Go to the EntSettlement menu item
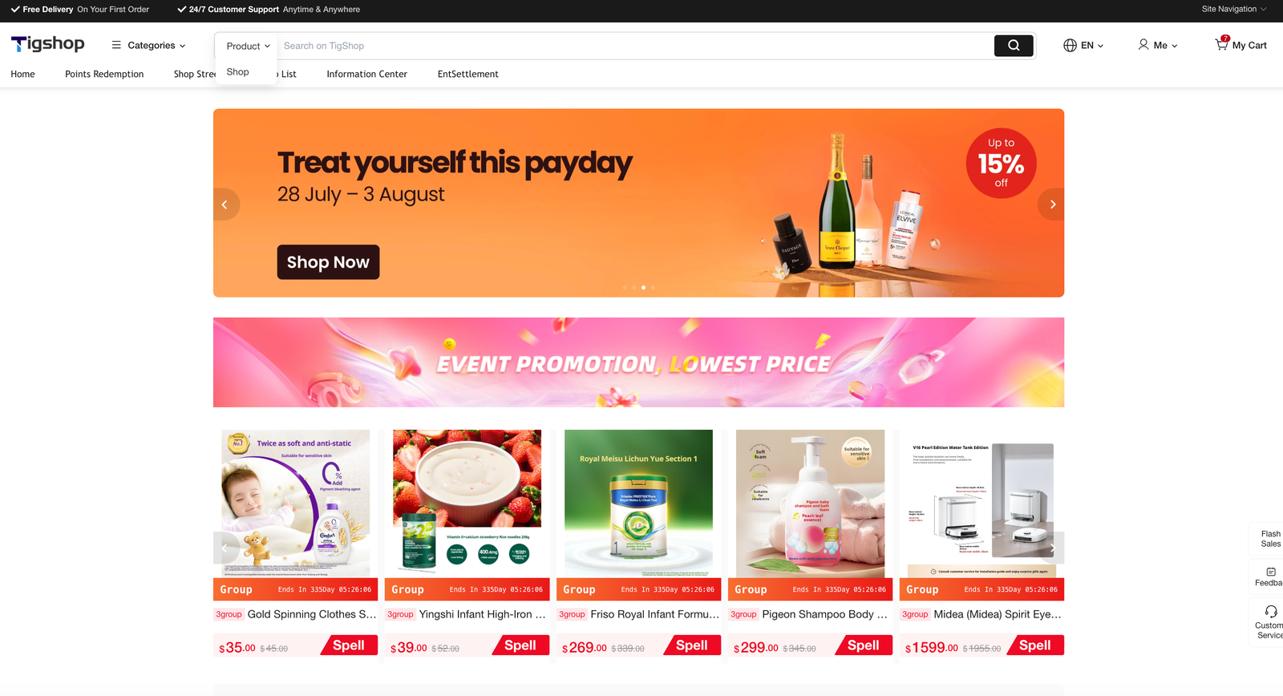 (x=468, y=74)
